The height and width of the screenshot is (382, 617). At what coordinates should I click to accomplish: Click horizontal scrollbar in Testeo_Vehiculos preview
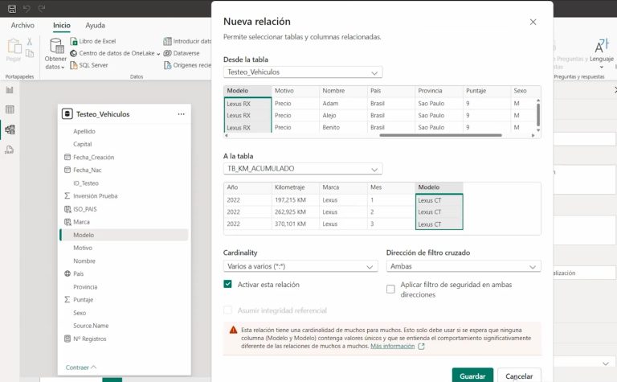pos(440,135)
